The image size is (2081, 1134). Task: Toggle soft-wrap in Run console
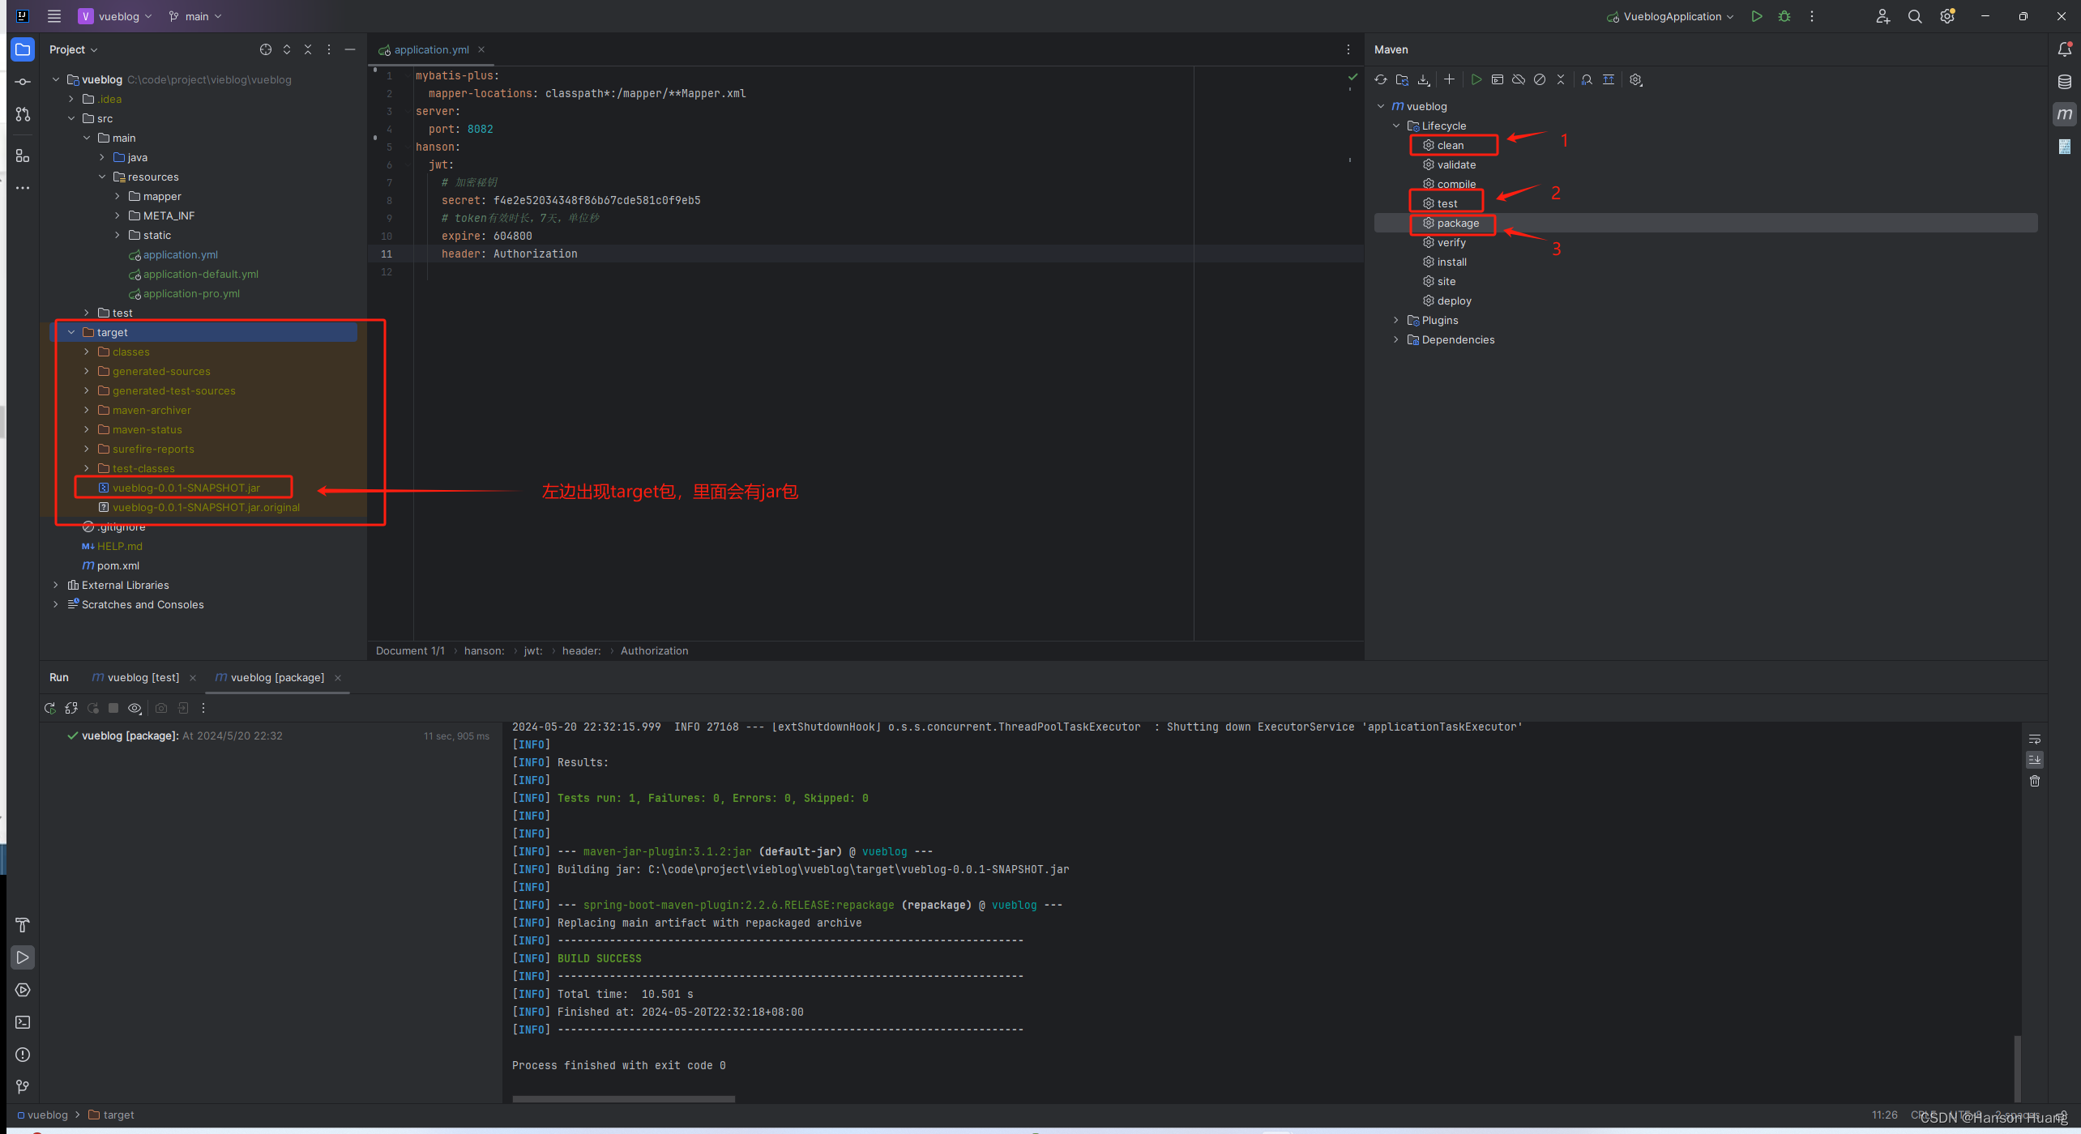click(2035, 740)
